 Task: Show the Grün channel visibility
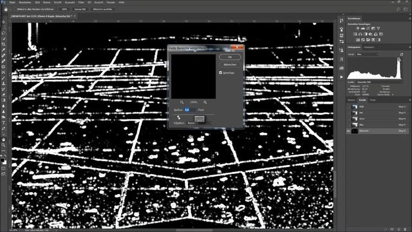tap(348, 119)
